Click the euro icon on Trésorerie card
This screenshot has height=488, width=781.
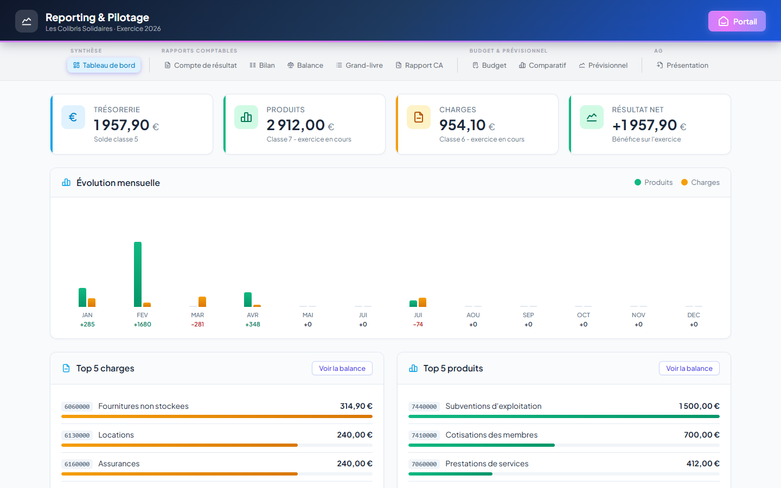pyautogui.click(x=73, y=117)
